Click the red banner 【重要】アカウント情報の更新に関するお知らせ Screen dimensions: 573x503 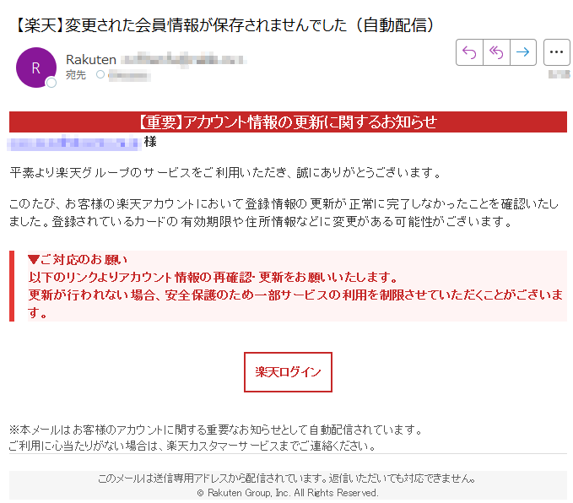288,122
